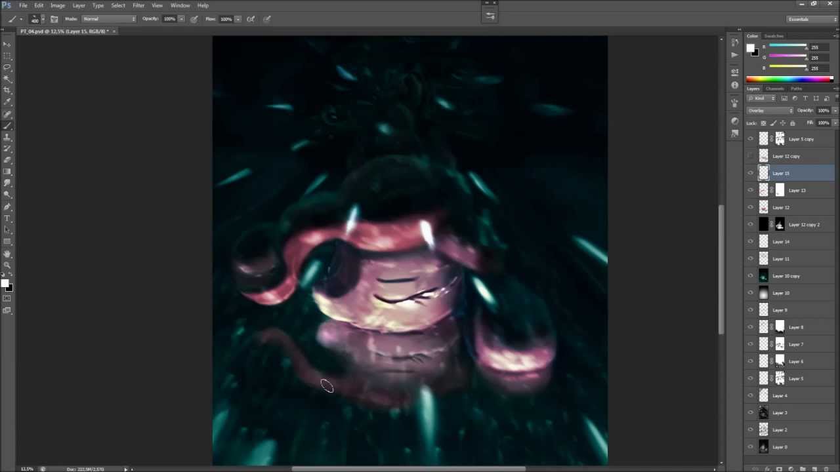
Task: Pick a color from the spectrum ramp
Action: 789,79
